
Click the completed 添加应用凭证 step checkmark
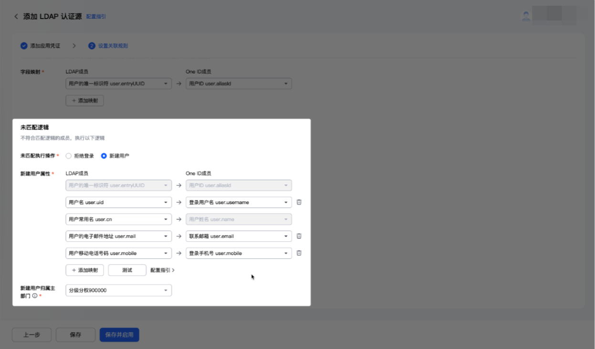click(24, 46)
